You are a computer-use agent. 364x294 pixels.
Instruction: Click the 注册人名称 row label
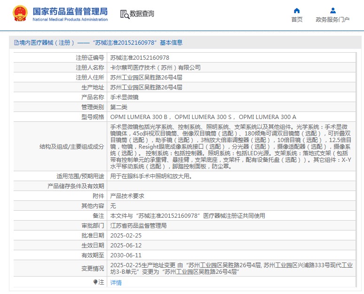[x=90, y=68]
